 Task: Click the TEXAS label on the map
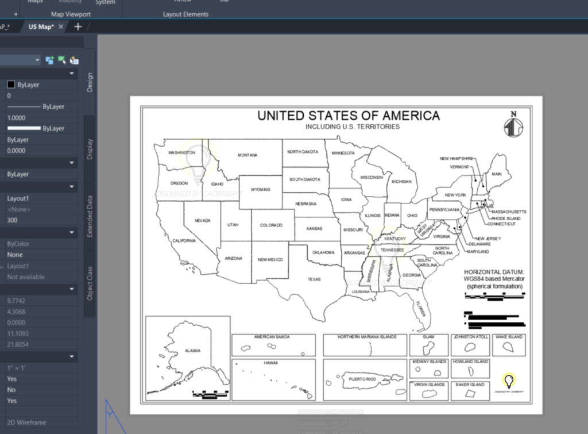pyautogui.click(x=314, y=279)
